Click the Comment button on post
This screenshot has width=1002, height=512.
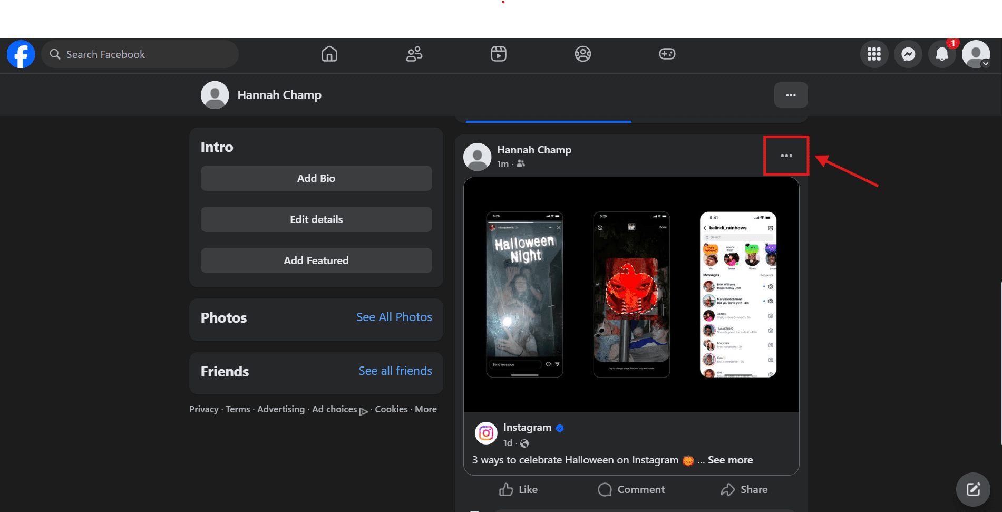point(631,490)
